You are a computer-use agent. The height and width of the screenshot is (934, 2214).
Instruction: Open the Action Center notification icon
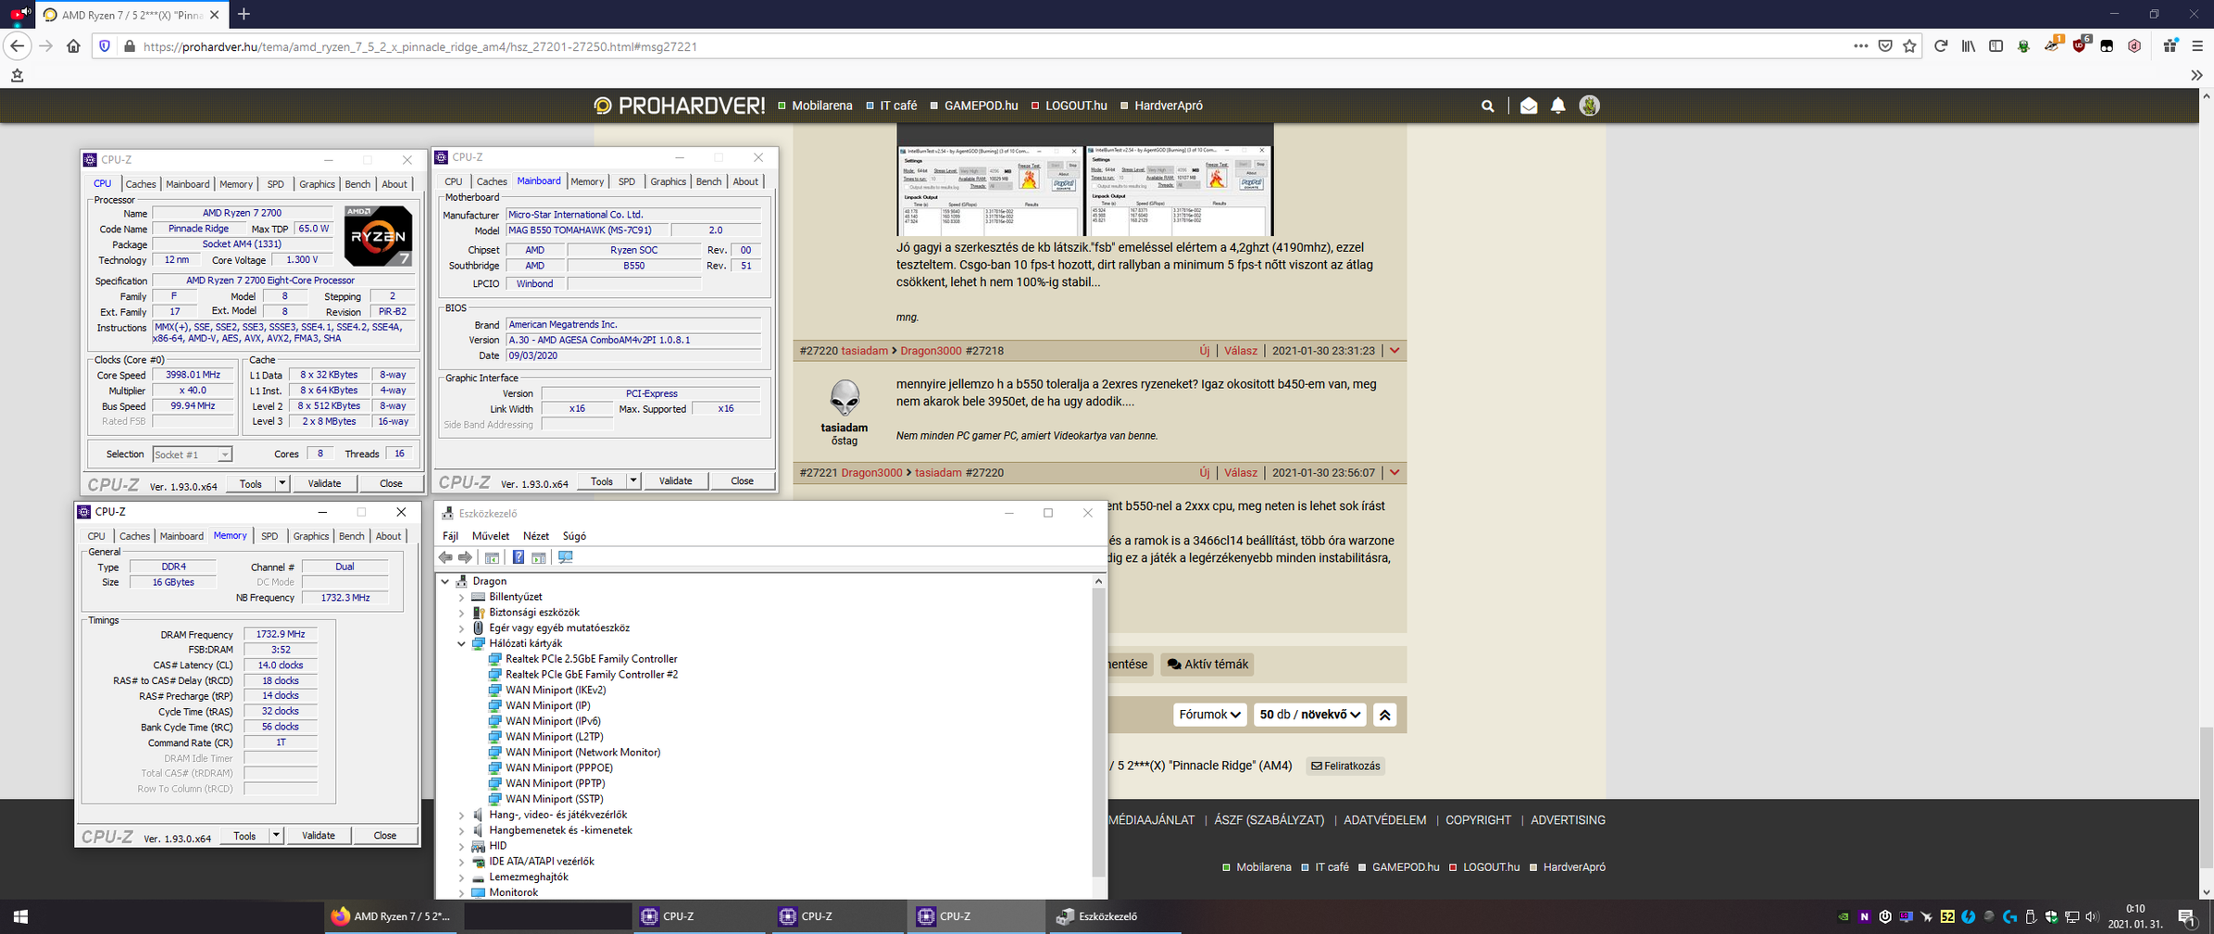tap(2187, 916)
